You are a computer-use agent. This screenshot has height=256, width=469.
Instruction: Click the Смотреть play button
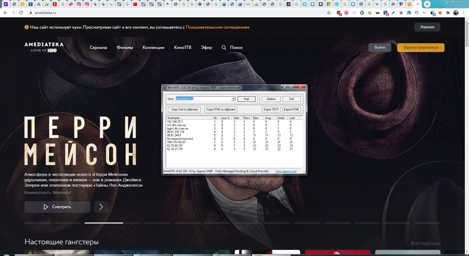(x=57, y=207)
